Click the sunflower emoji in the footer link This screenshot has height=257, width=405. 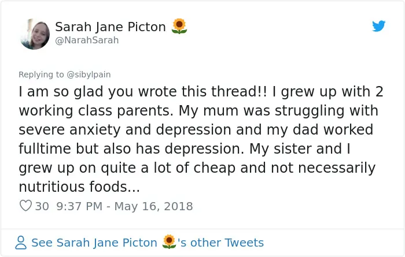coord(169,242)
